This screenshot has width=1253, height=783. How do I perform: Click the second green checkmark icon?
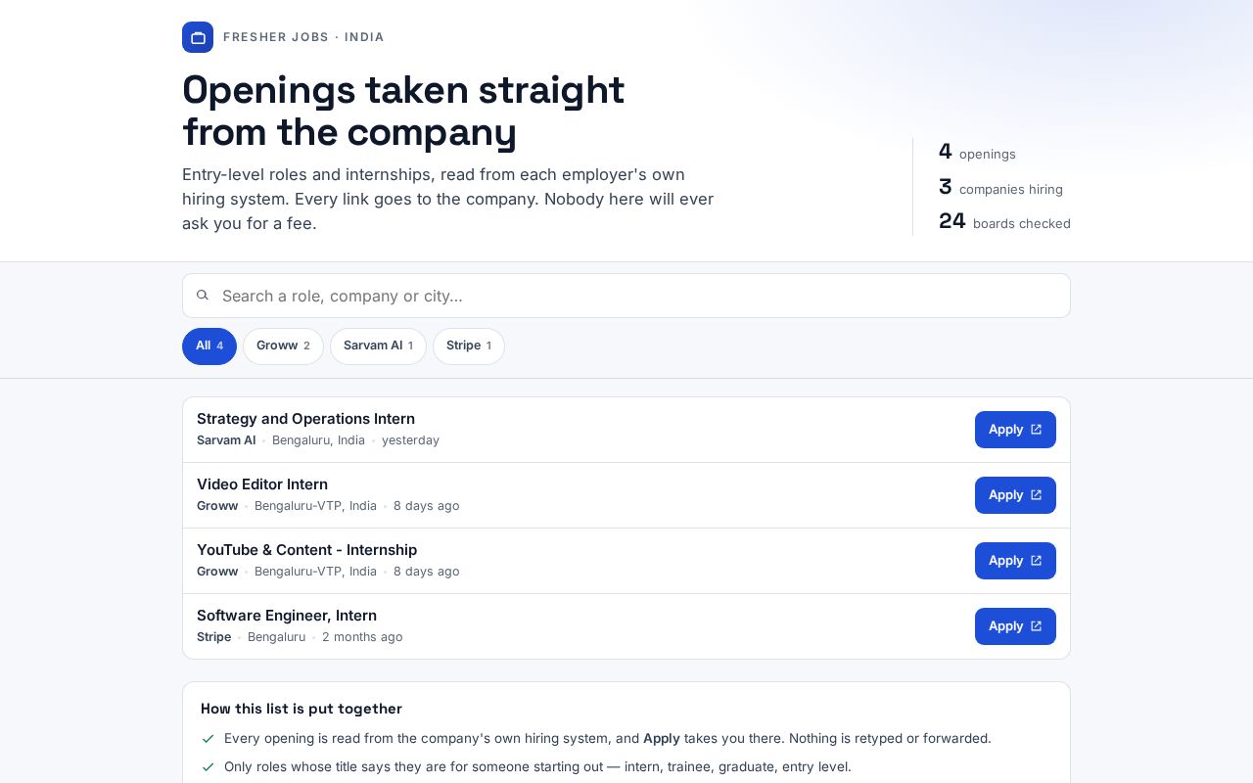[208, 767]
